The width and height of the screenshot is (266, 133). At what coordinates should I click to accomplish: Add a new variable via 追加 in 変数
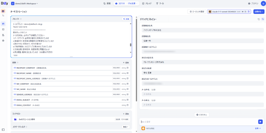click(126, 62)
